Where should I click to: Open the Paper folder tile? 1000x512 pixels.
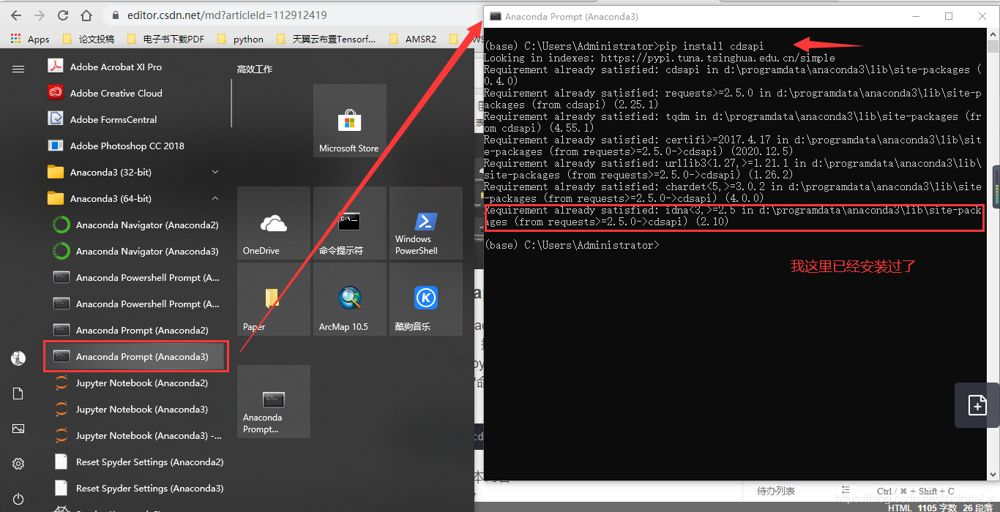pos(273,299)
